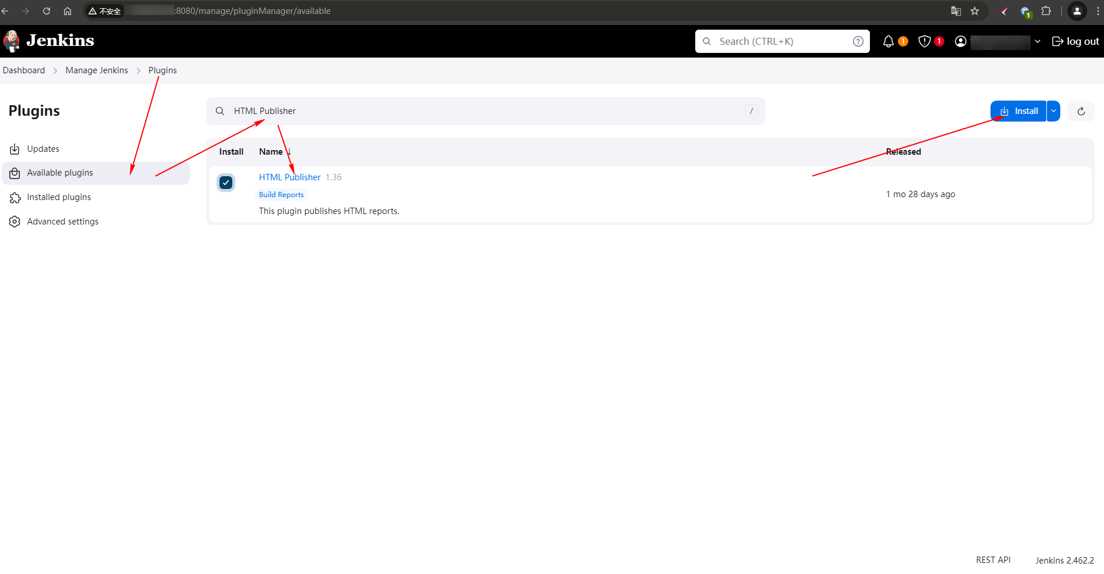The width and height of the screenshot is (1104, 574).
Task: Open Chrome three-dot menu
Action: click(1098, 11)
